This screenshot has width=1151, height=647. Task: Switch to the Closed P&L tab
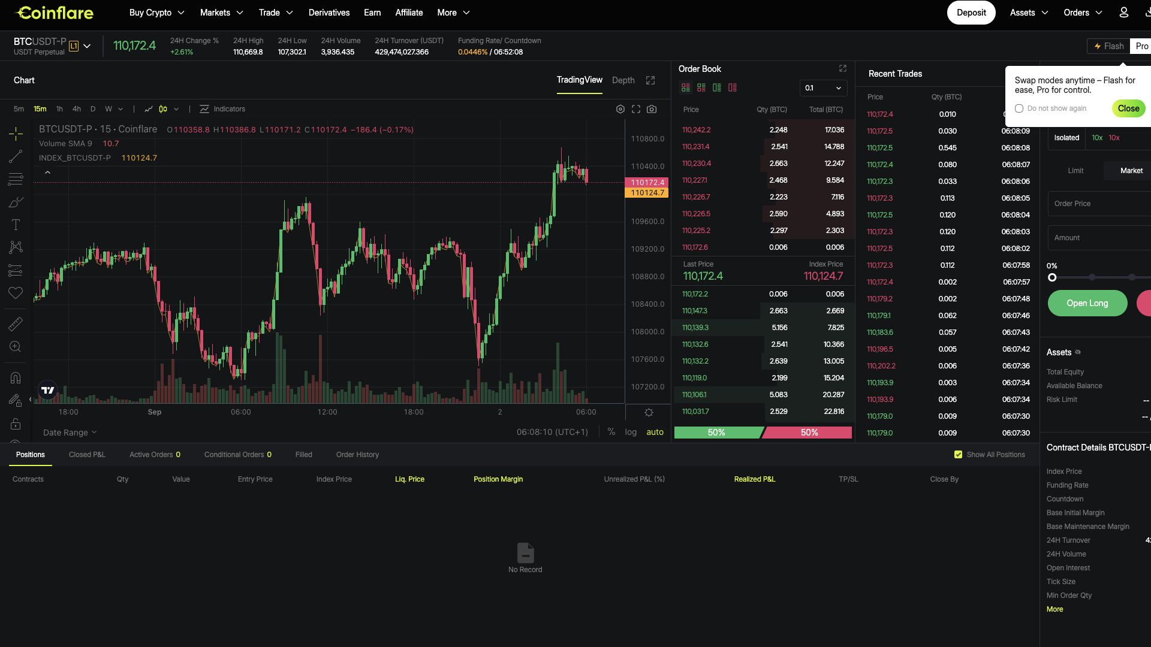pyautogui.click(x=86, y=454)
